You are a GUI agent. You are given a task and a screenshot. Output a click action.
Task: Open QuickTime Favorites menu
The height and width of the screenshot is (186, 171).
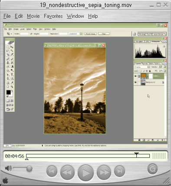click(53, 16)
